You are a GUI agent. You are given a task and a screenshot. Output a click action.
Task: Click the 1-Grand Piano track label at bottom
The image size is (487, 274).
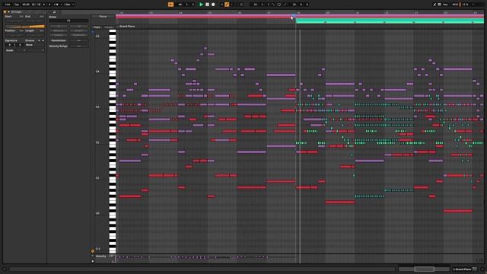(x=463, y=269)
